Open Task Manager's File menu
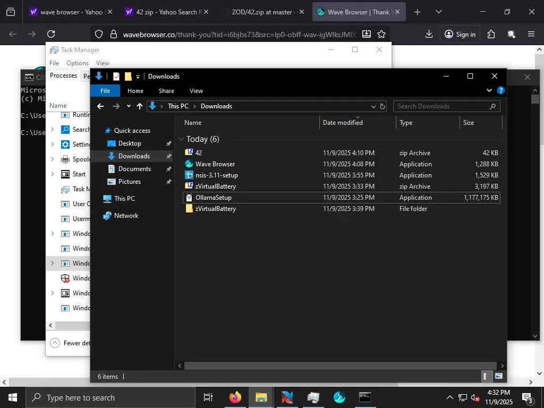Viewport: 544px width, 408px height. pos(54,63)
